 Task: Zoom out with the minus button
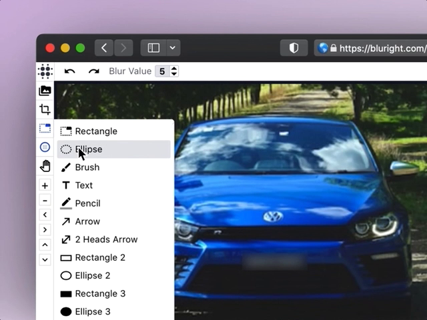click(45, 201)
